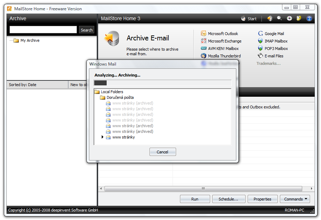Choose Microsoft Outlook as archive source
Image resolution: width=321 pixels, height=220 pixels.
[x=223, y=34]
